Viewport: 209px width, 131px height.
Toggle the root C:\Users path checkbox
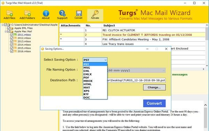[x=6, y=25]
